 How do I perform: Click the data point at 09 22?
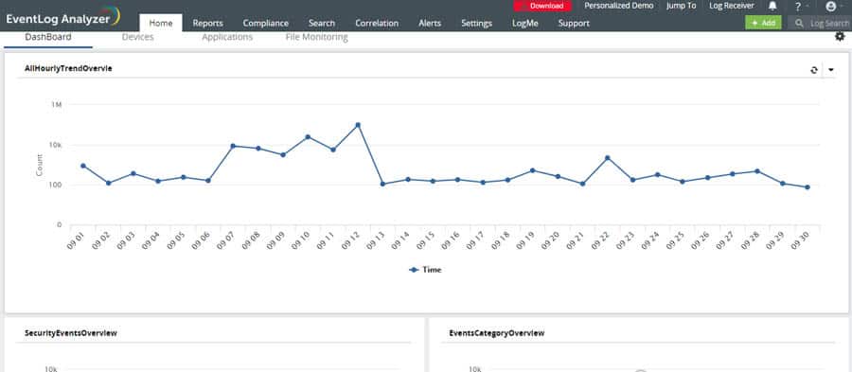[607, 158]
